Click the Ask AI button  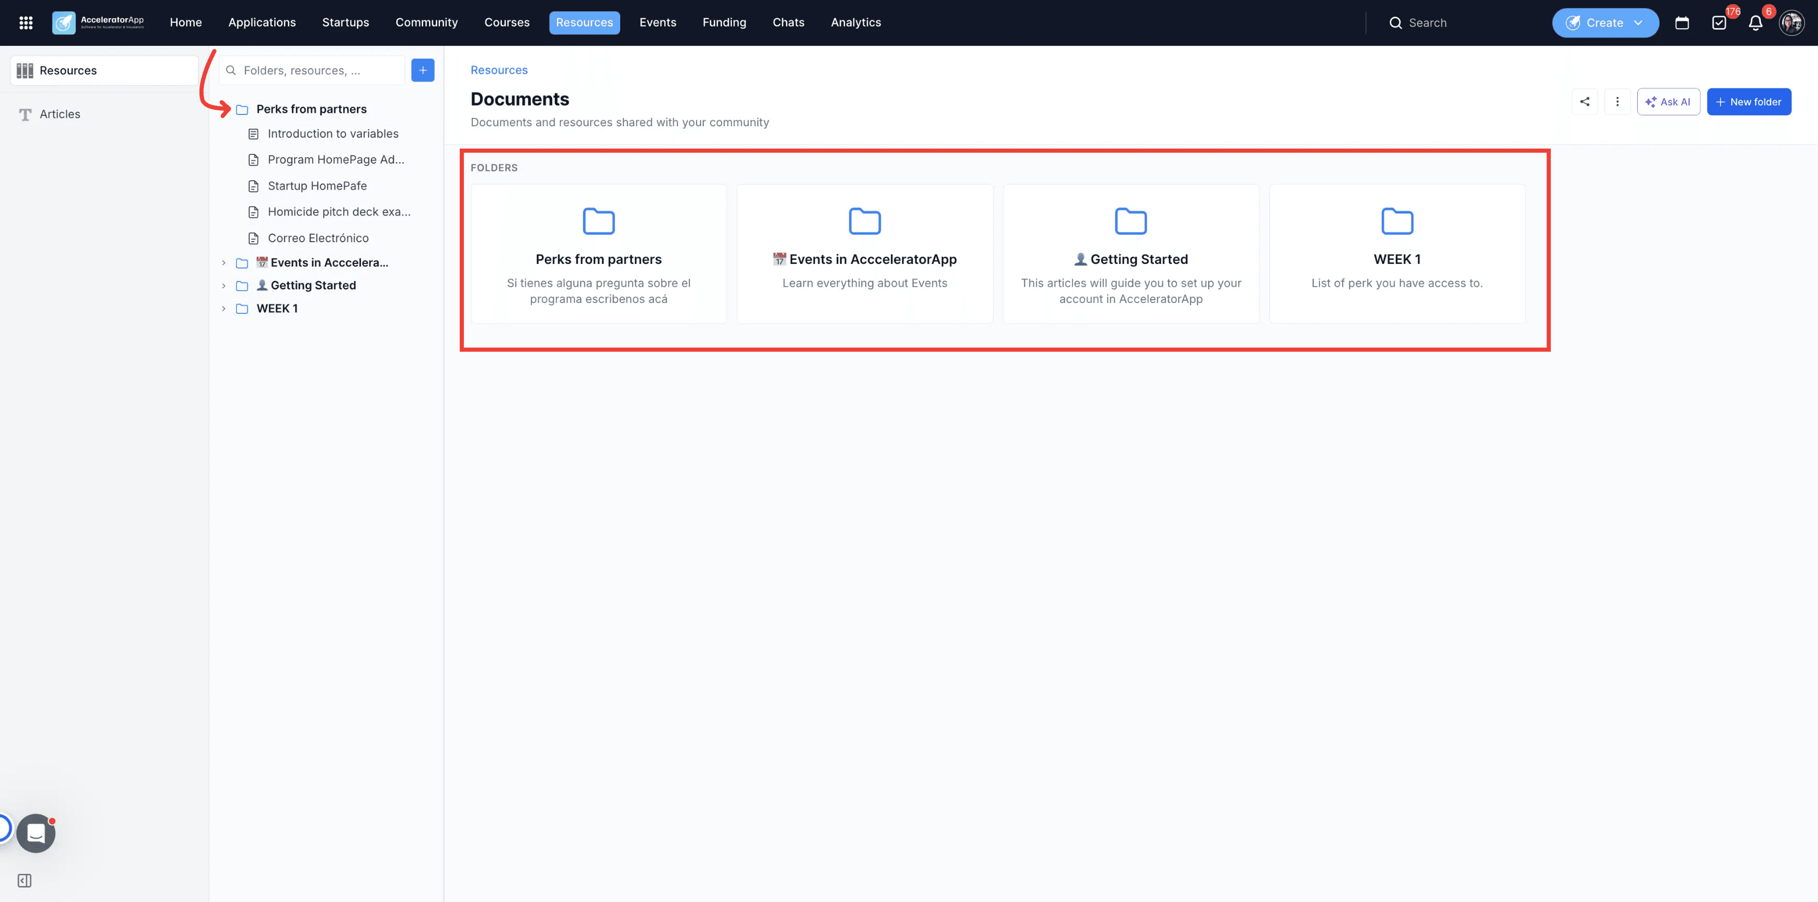(1668, 102)
